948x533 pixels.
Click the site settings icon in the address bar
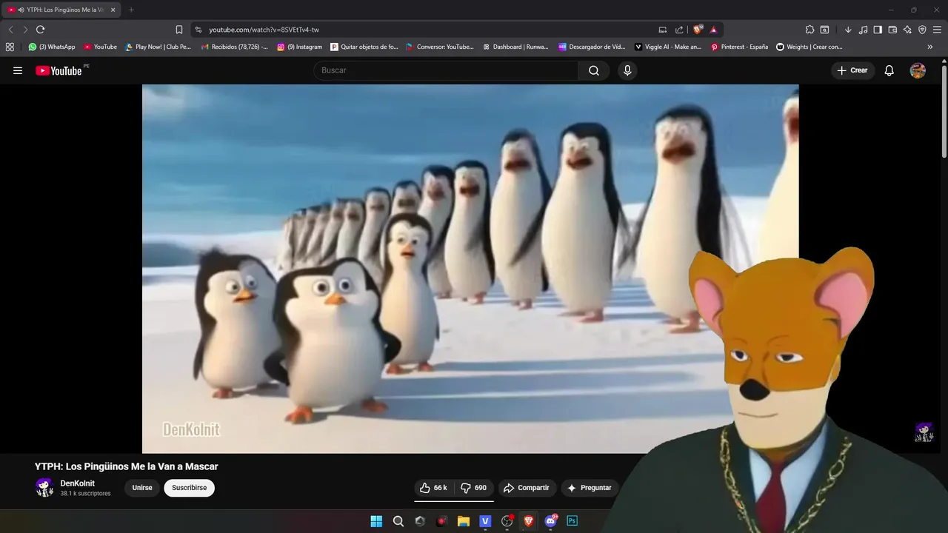[198, 30]
